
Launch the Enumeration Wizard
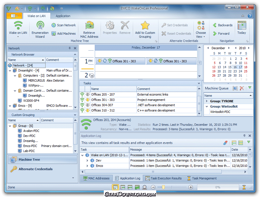[x=40, y=29]
